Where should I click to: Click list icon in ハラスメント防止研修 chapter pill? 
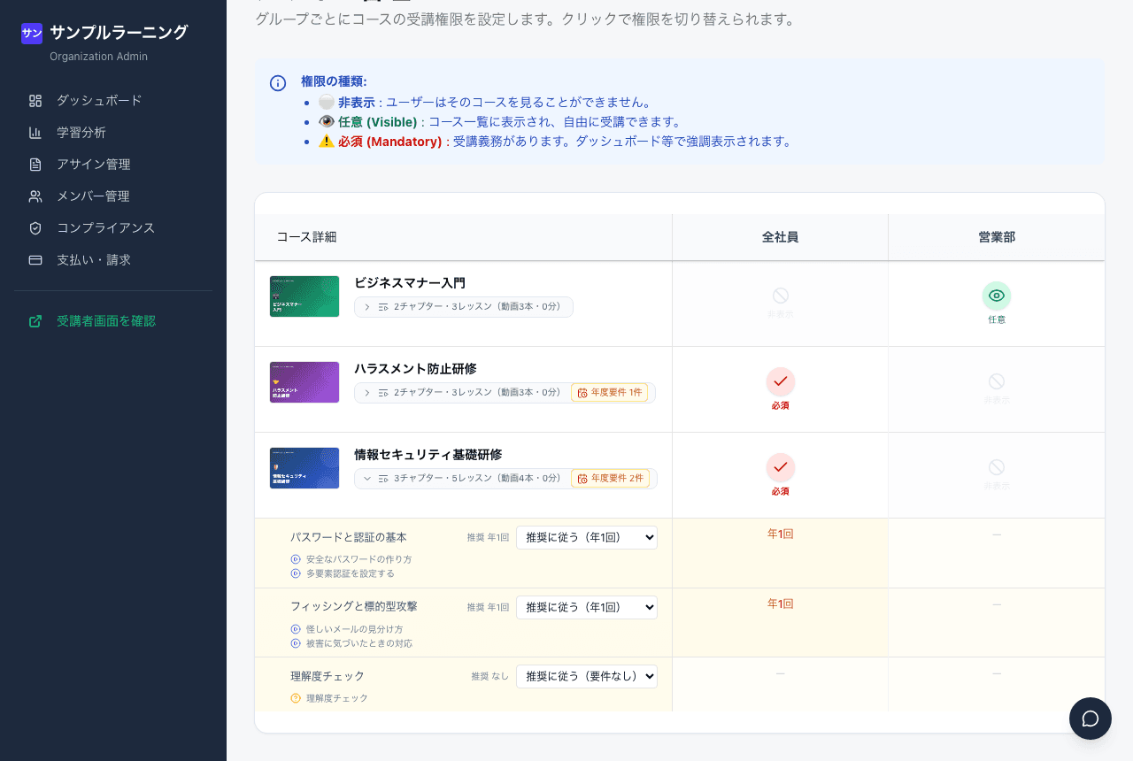[x=383, y=392]
